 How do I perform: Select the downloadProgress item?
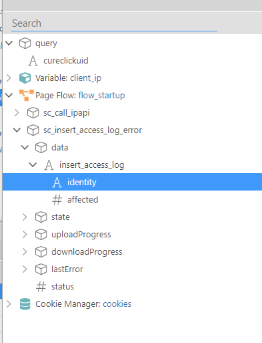click(x=87, y=252)
